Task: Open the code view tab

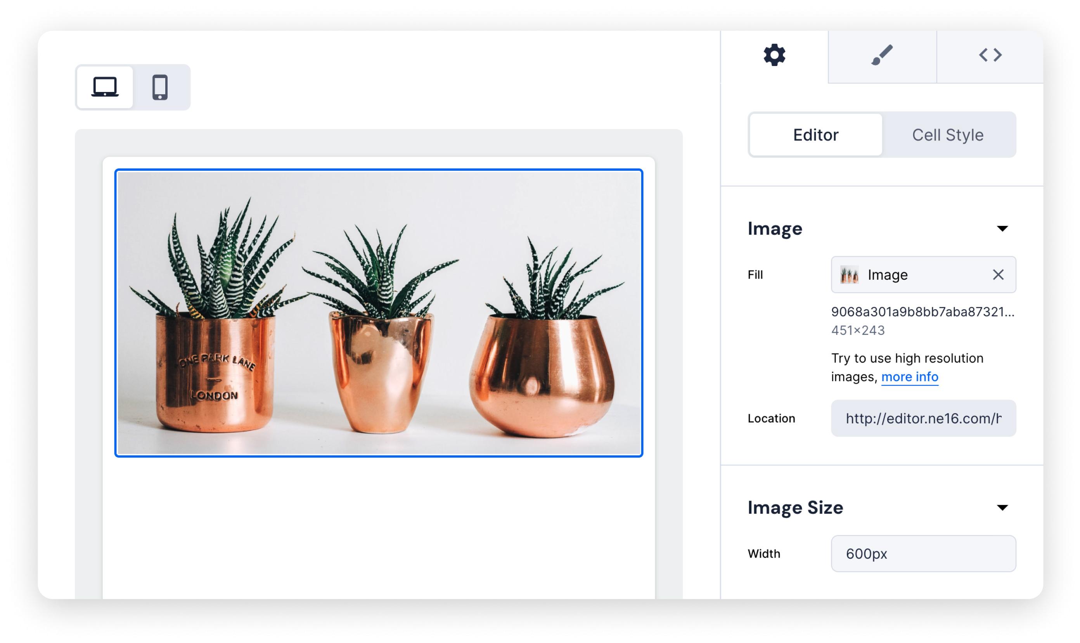Action: point(990,55)
